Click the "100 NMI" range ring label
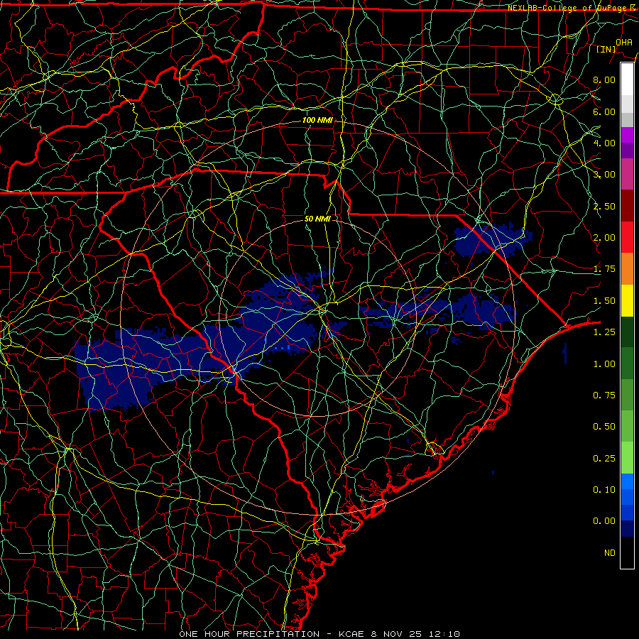Screen dimensions: 639x639 317,120
